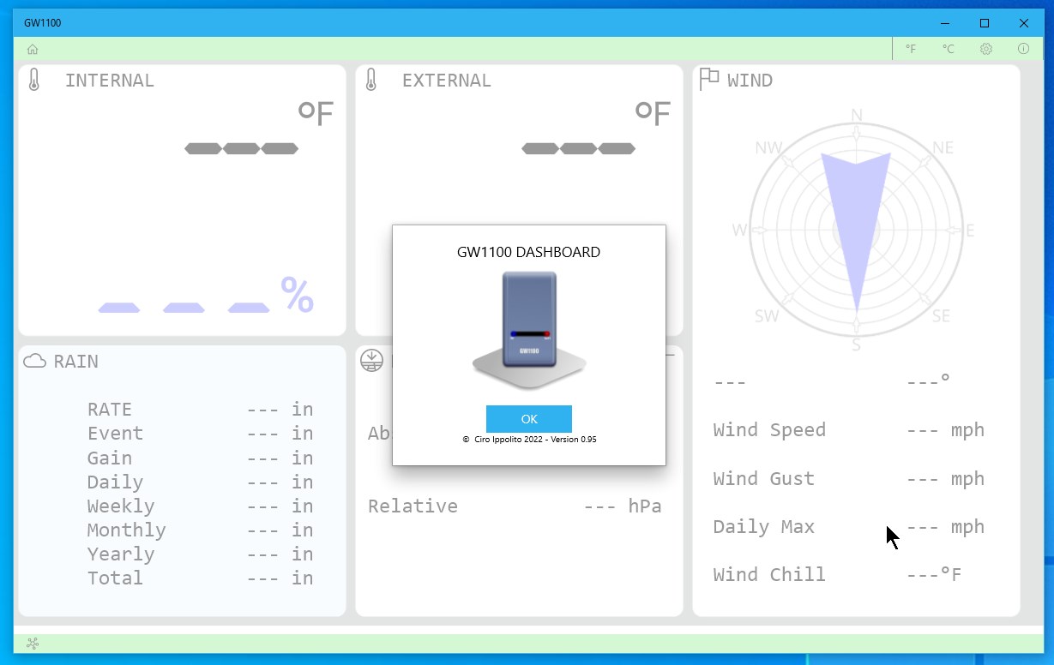Click the Wind Speed label
The image size is (1054, 665).
coord(769,430)
